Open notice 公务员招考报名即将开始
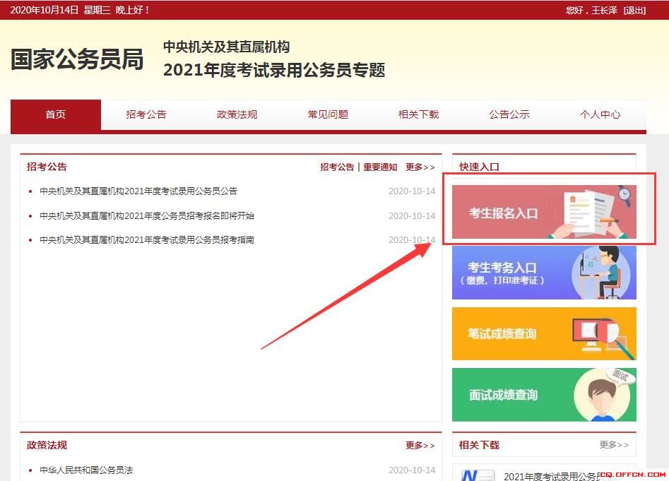This screenshot has width=669, height=481. (147, 215)
